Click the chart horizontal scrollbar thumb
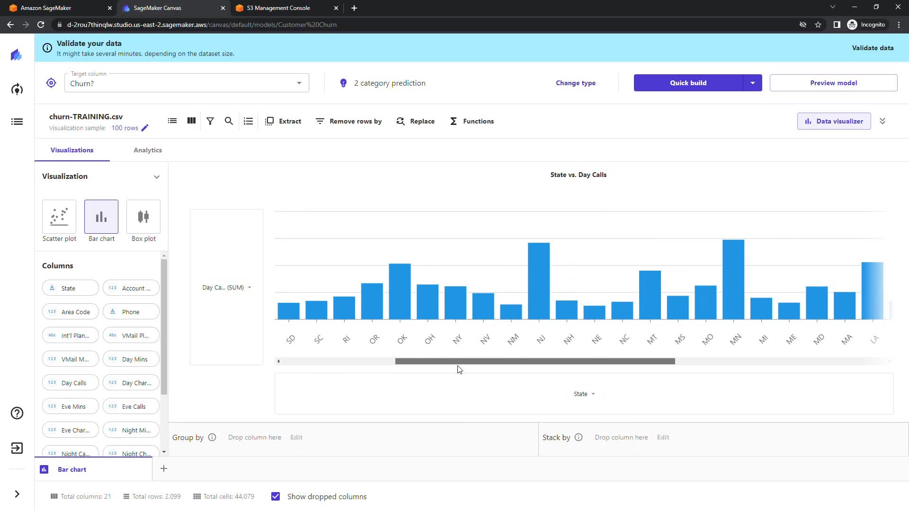The image size is (909, 511). tap(535, 361)
